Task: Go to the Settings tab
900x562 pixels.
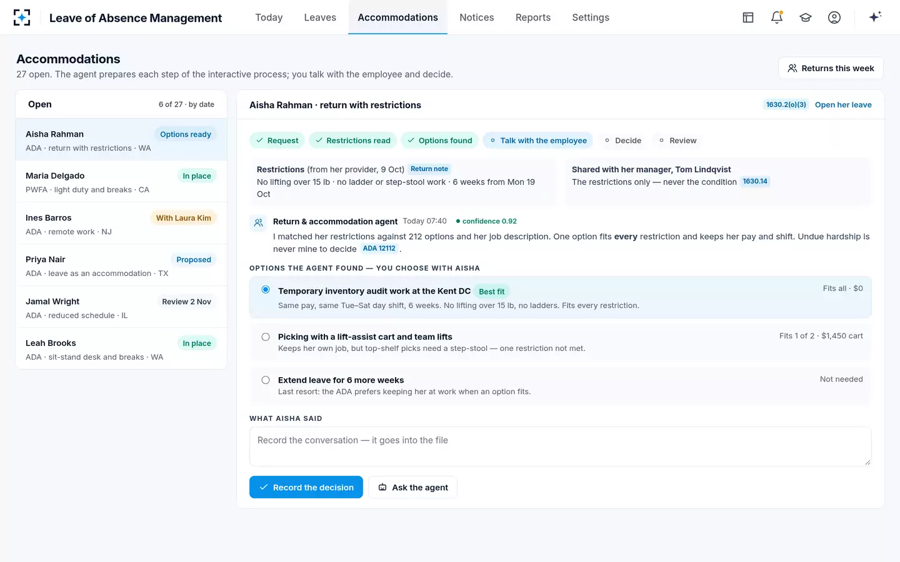Action: [x=591, y=17]
